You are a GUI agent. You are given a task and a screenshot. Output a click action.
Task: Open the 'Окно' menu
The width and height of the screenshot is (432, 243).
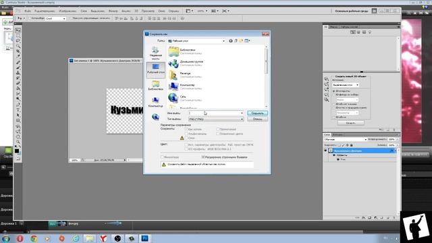pyautogui.click(x=161, y=11)
